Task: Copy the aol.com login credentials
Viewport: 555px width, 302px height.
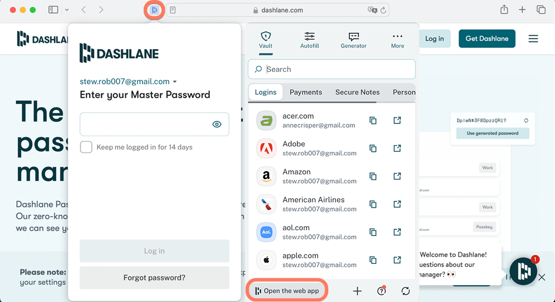Action: pos(373,232)
